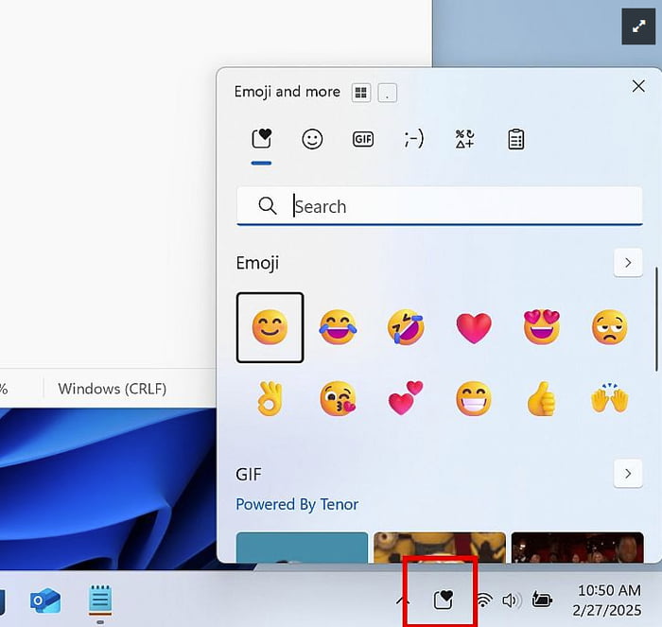The height and width of the screenshot is (627, 662).
Task: Insert the grinning teeth face emoji
Action: coord(474,398)
